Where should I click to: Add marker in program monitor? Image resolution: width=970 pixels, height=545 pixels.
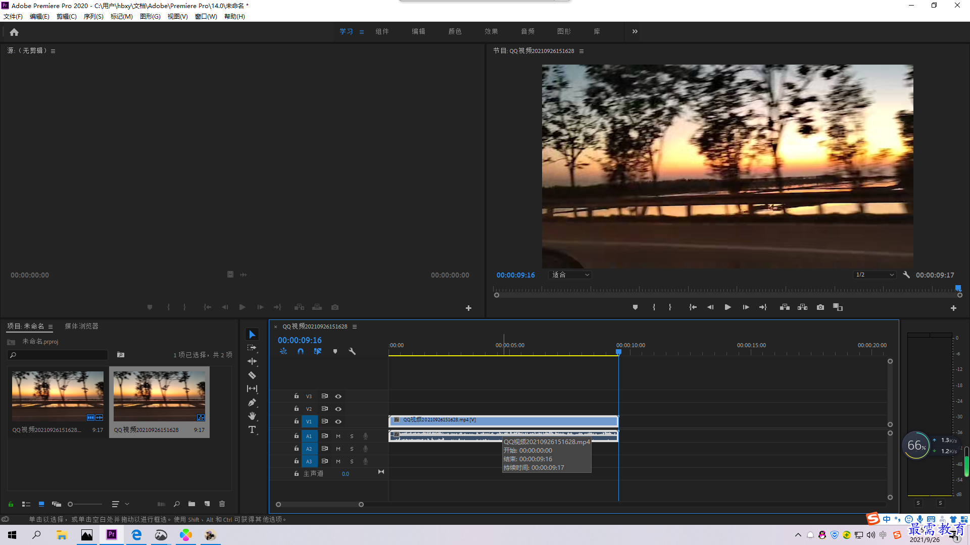click(x=635, y=307)
